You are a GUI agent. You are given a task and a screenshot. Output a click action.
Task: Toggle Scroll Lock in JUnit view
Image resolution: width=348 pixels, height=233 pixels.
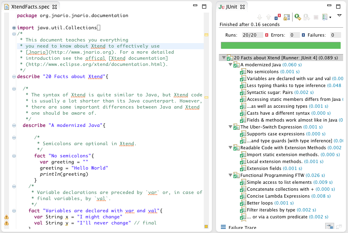(x=287, y=17)
